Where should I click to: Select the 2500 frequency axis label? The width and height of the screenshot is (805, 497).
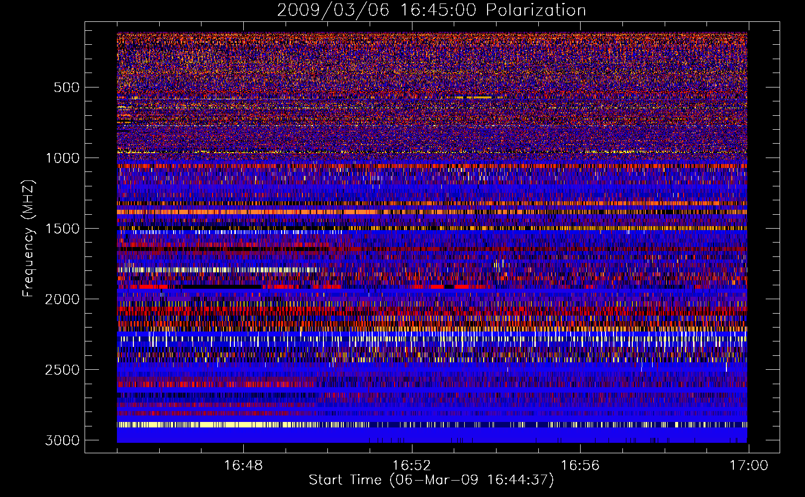pyautogui.click(x=63, y=370)
